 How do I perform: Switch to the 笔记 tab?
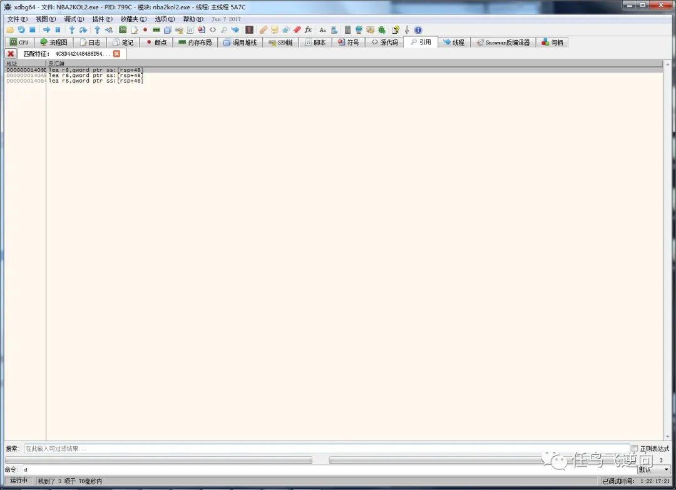pos(123,42)
